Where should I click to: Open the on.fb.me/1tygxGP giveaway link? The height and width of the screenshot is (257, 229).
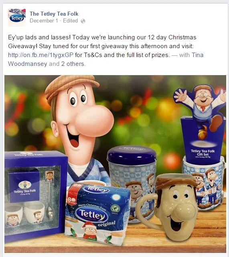41,55
